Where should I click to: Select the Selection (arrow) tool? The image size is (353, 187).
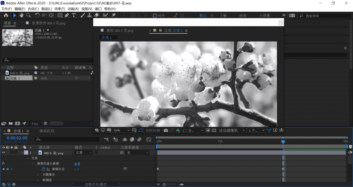click(x=14, y=15)
